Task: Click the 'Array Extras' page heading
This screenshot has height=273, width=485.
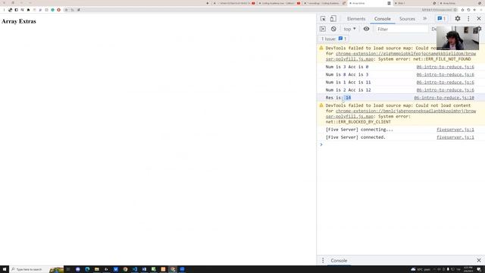Action: pos(19,21)
